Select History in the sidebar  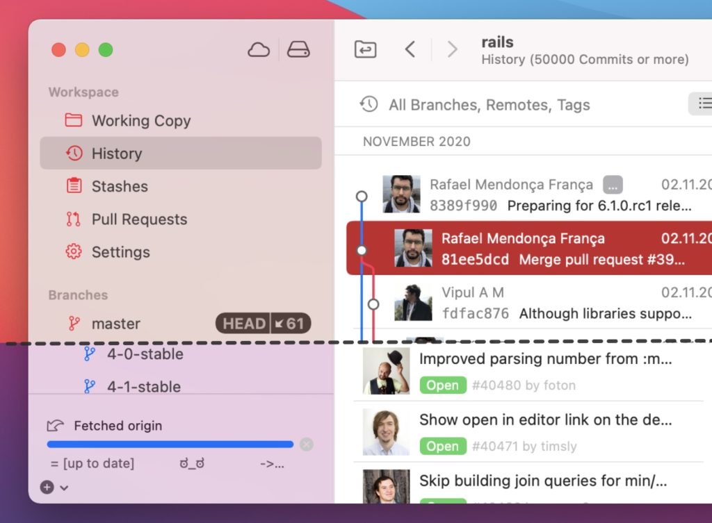tap(181, 153)
